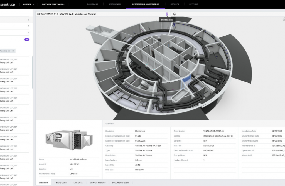Click the thyssenkrupp logo
The width and height of the screenshot is (285, 186).
click(x=7, y=4)
